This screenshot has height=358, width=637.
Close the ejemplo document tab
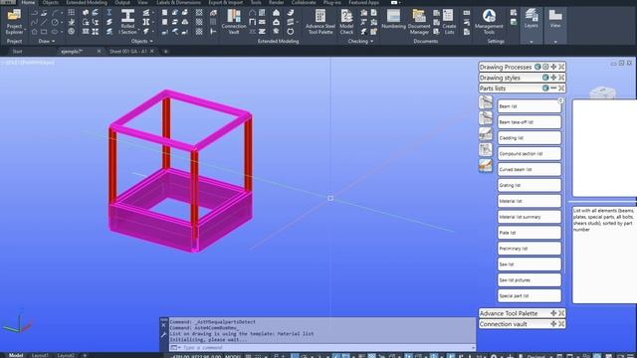coord(99,51)
